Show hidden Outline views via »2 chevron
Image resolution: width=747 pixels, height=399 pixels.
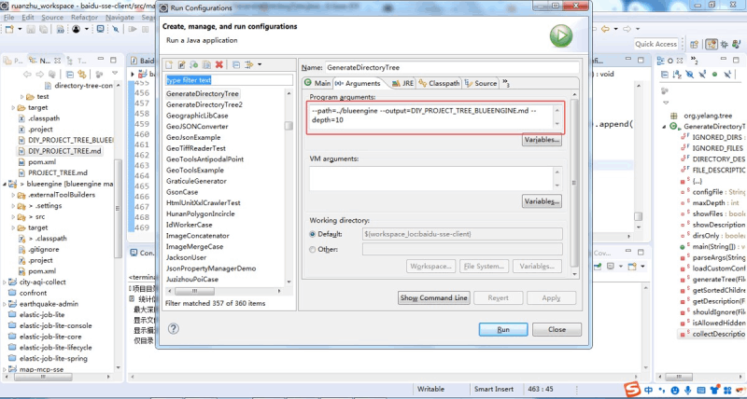[x=694, y=61]
